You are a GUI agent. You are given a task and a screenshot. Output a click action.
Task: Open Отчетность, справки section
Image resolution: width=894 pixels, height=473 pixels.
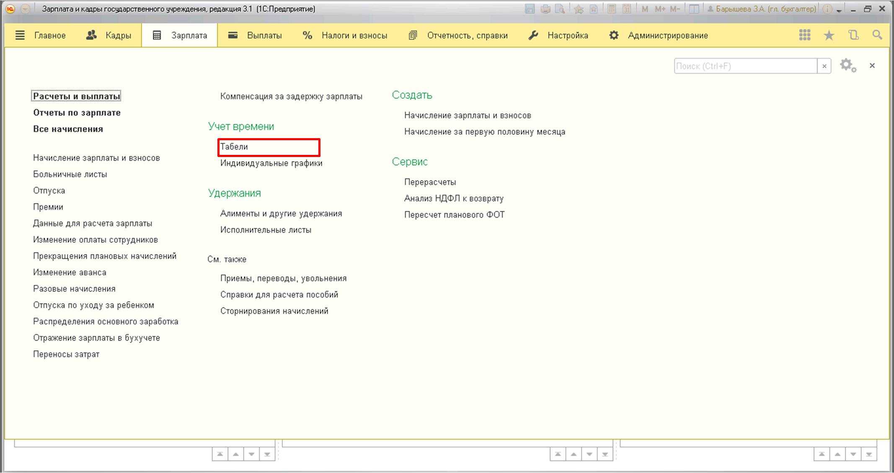click(458, 36)
